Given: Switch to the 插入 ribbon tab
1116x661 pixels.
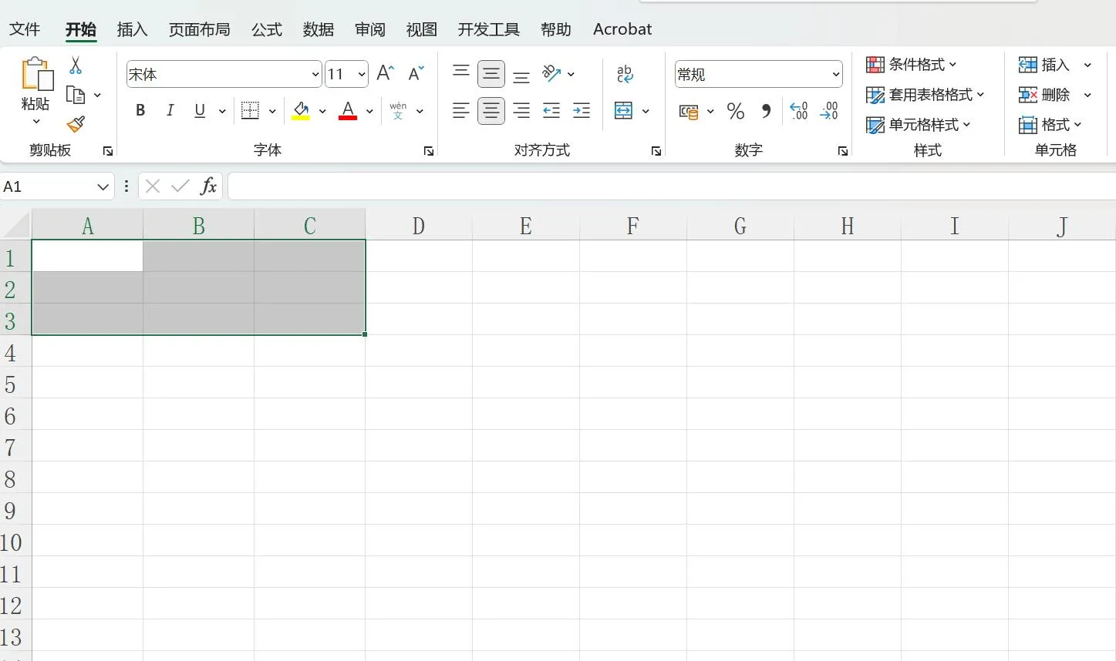Looking at the screenshot, I should [x=132, y=29].
